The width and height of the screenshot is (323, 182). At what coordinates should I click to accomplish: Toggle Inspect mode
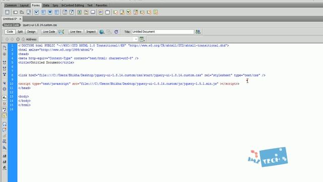coord(91,32)
